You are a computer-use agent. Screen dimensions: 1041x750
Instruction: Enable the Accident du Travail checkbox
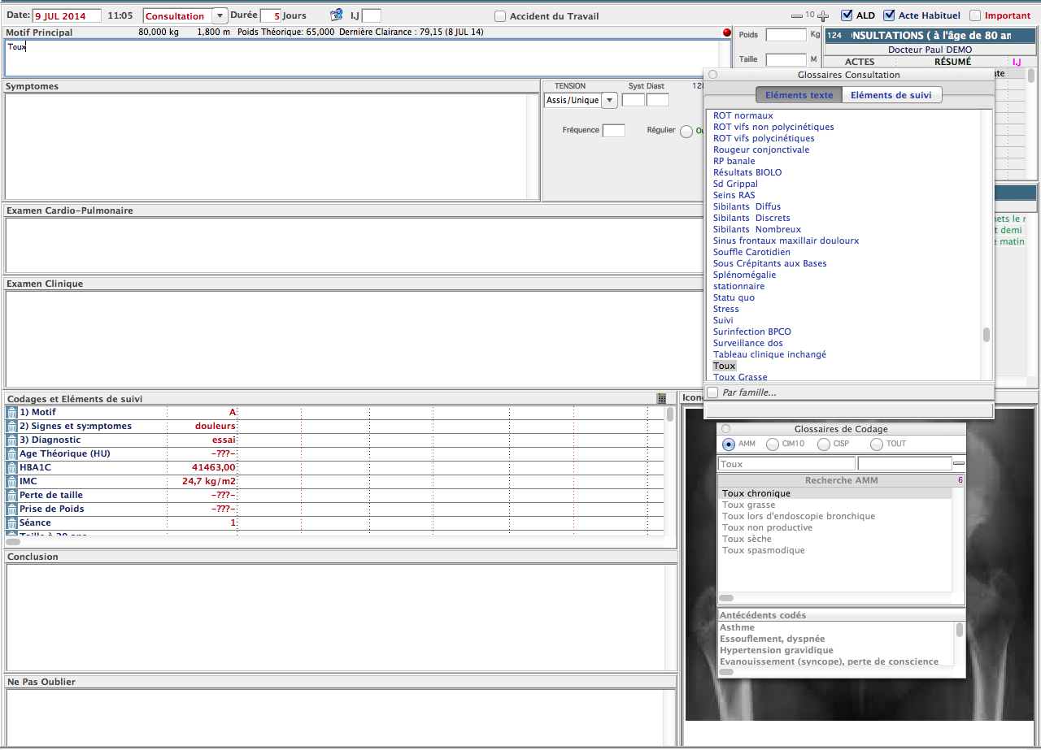500,16
